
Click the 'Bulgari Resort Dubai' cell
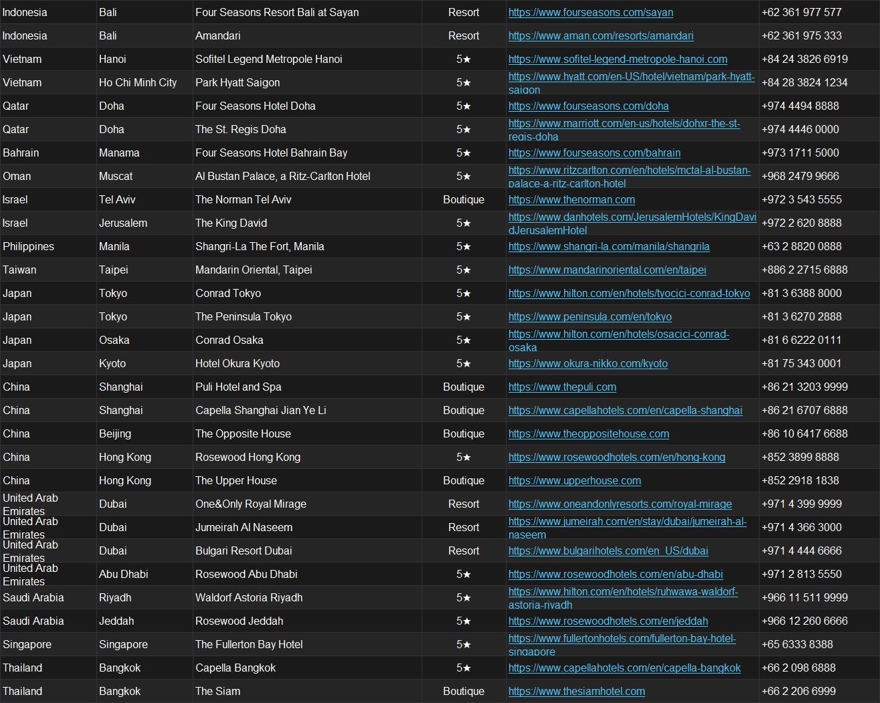[x=307, y=551]
